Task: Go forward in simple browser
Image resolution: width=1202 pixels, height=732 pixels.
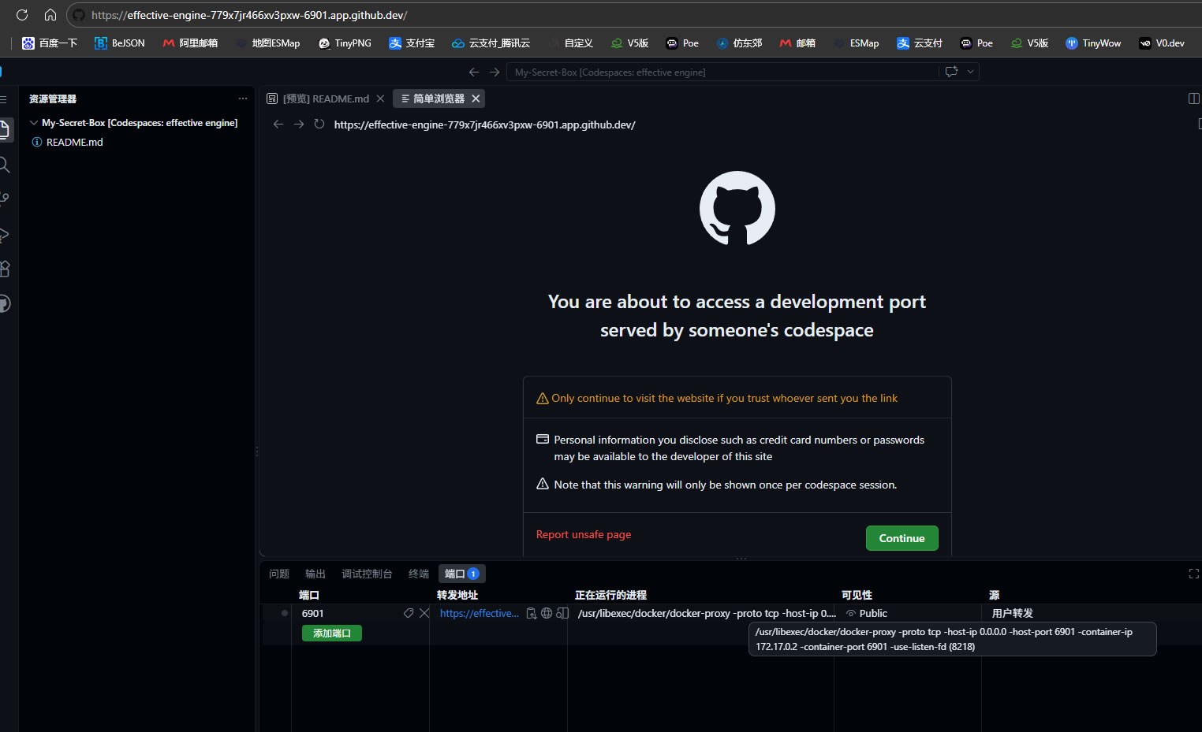Action: tap(299, 124)
